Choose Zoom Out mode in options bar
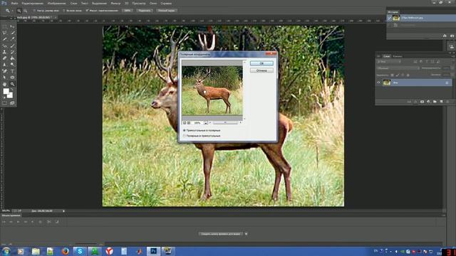 [x=26, y=11]
